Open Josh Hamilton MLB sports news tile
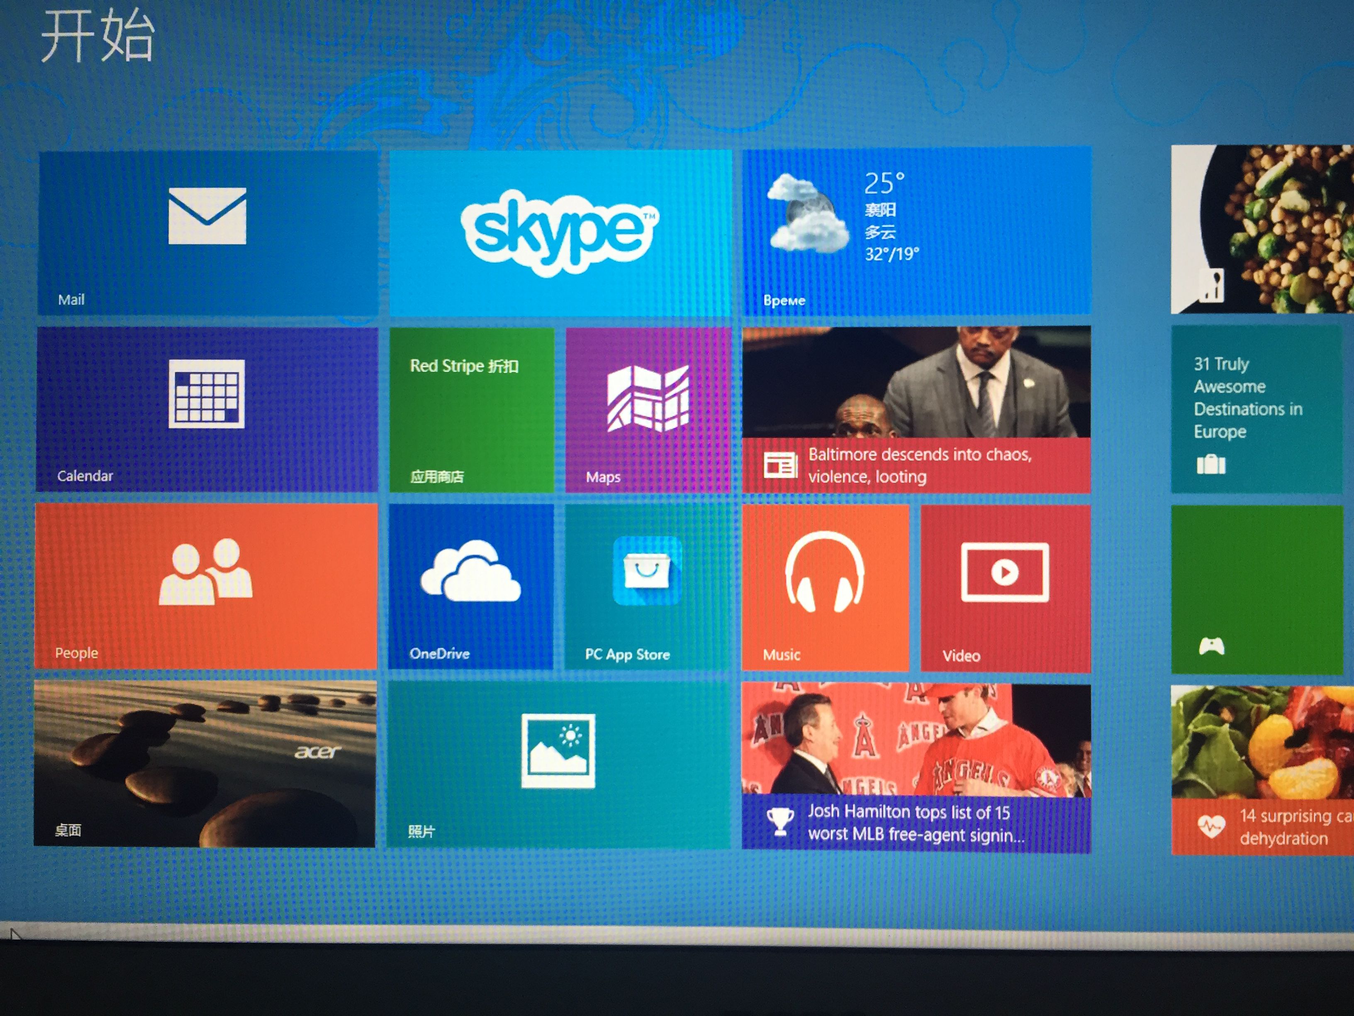 [x=916, y=768]
